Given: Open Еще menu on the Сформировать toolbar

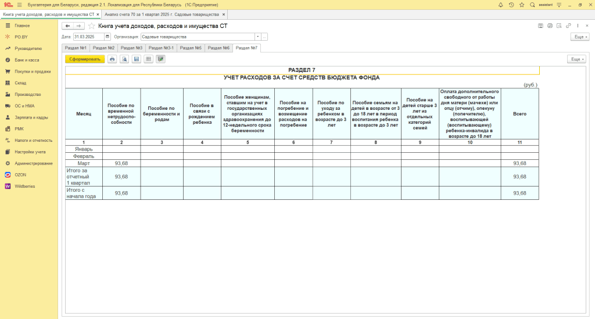Looking at the screenshot, I should tap(576, 59).
